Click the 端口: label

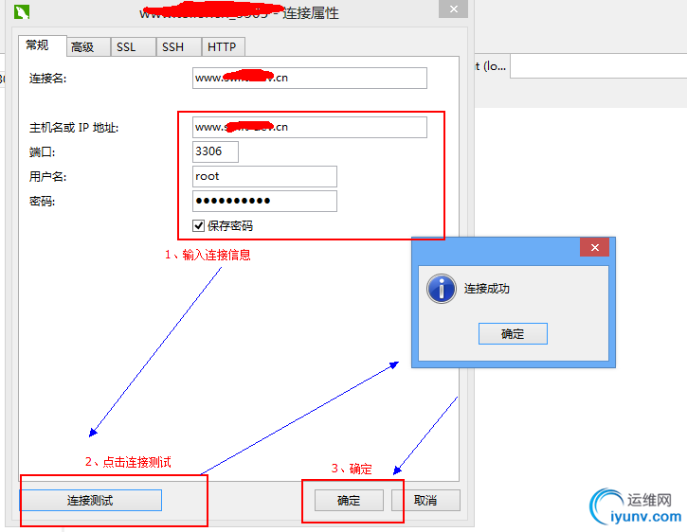42,152
